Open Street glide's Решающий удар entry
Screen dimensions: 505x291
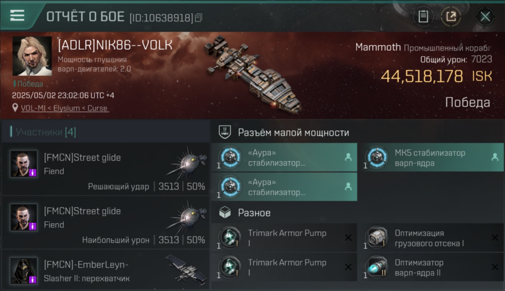106,169
